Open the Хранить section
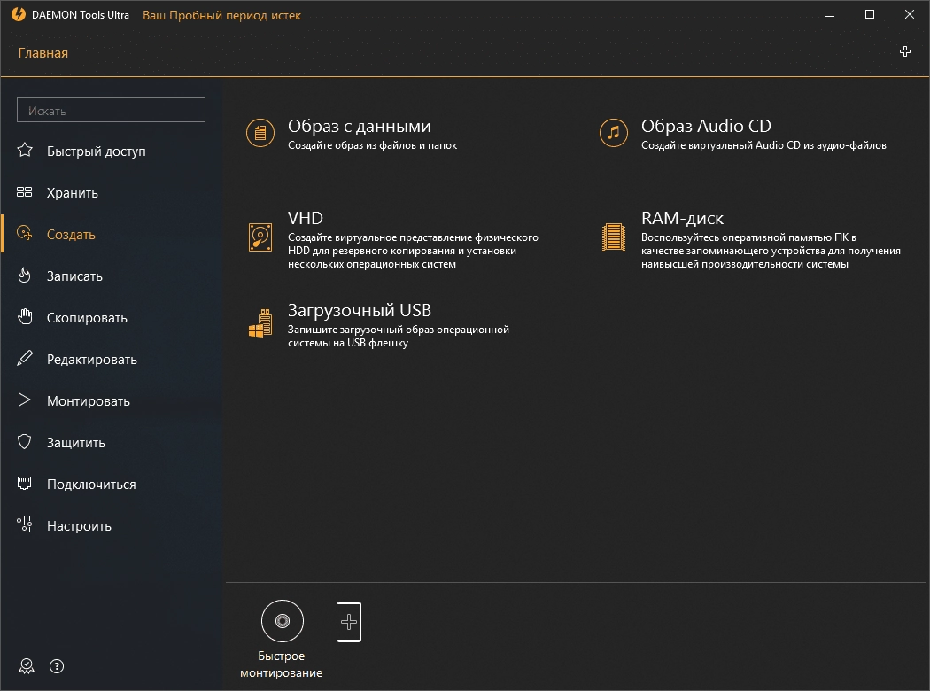 coord(73,193)
